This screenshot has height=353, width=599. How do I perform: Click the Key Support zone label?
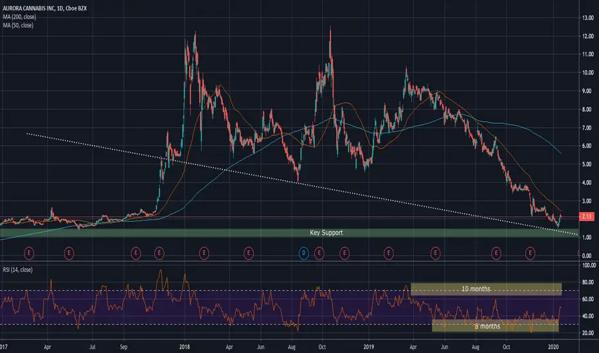[x=326, y=233]
